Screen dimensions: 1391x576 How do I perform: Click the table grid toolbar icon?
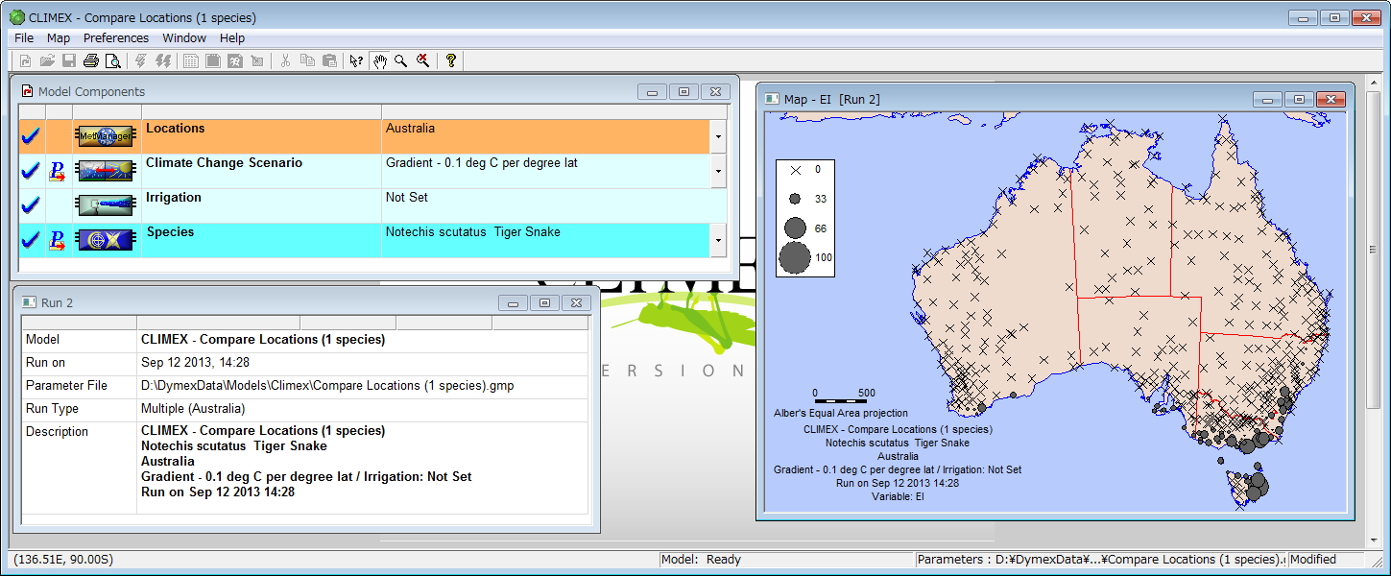point(191,60)
